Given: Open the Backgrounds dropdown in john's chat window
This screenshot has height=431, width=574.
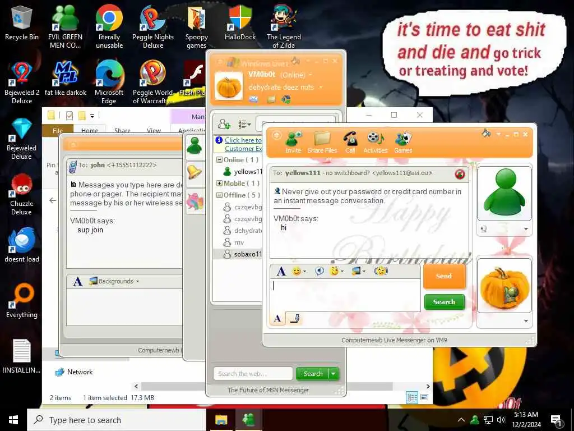Looking at the screenshot, I should (114, 281).
